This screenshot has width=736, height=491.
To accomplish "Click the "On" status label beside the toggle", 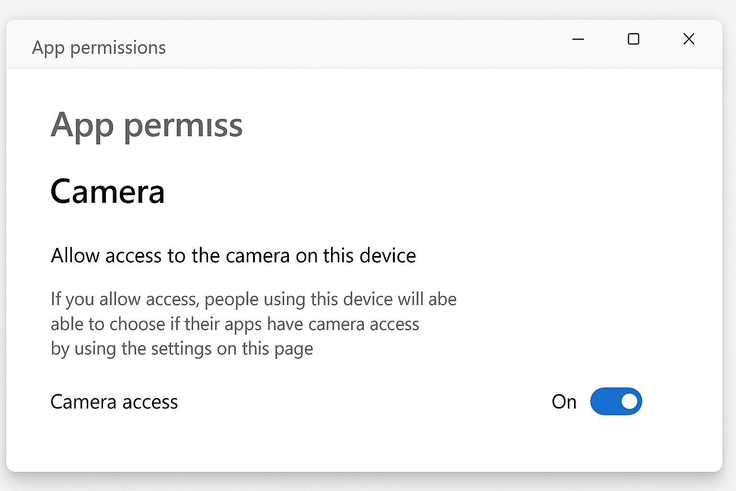I will pos(564,402).
